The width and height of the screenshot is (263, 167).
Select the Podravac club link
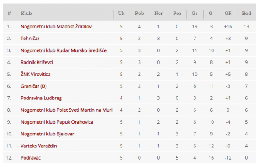click(x=31, y=158)
